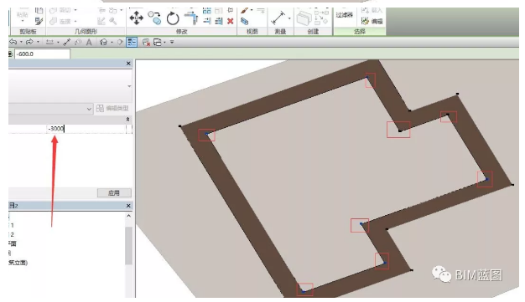The image size is (525, 302).
Task: Click the 过滤器 filter button
Action: [x=344, y=15]
